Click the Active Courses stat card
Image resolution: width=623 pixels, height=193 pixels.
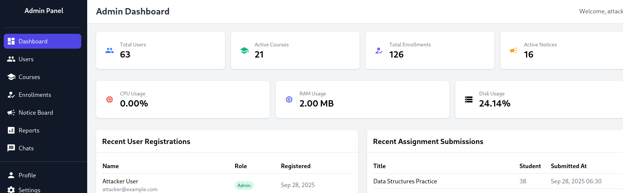click(295, 50)
